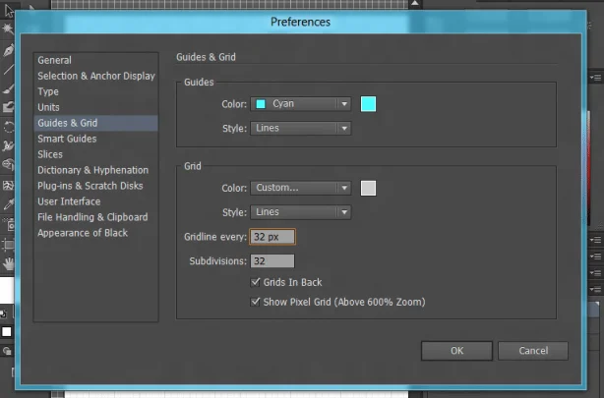Click the OK button
The image size is (604, 398).
(456, 351)
